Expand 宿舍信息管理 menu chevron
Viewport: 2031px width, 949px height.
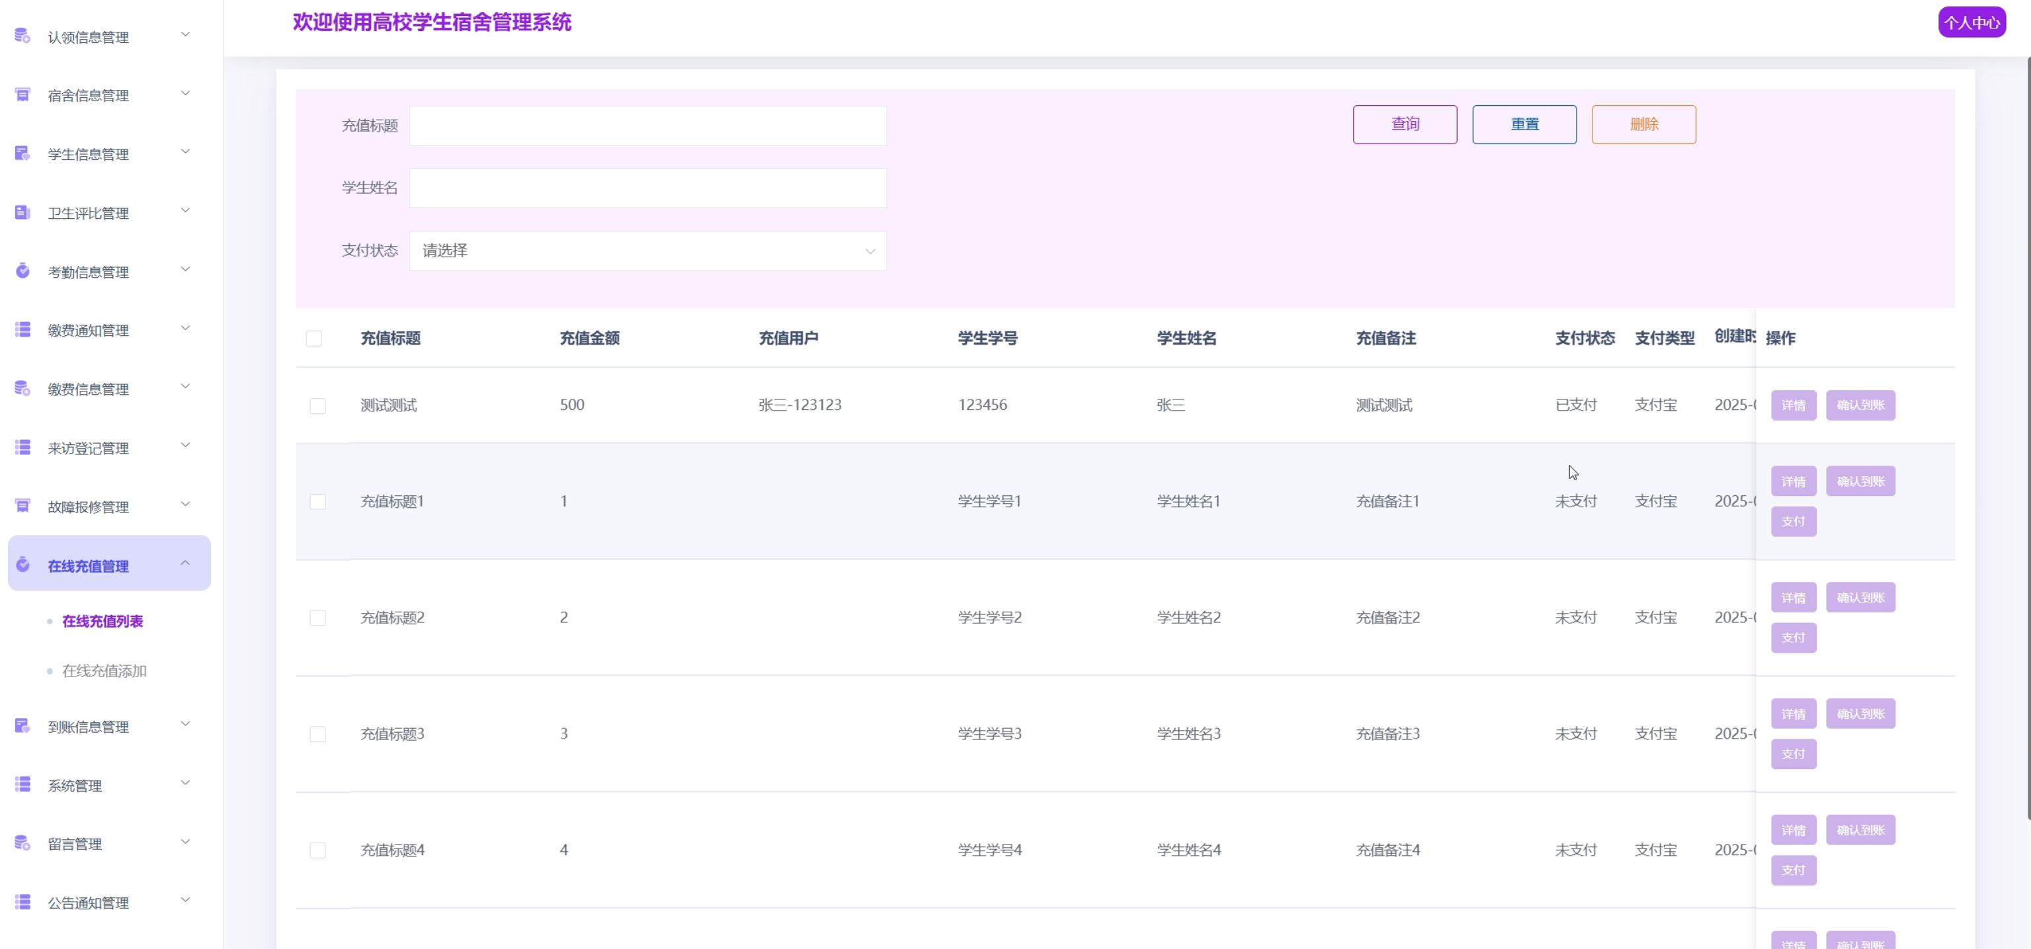point(185,94)
